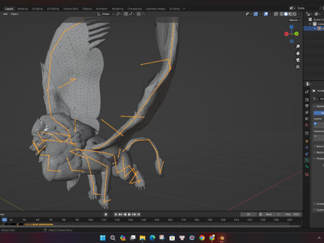The width and height of the screenshot is (324, 243).
Task: Open the overlays dropdown arrow
Action: [x=270, y=14]
